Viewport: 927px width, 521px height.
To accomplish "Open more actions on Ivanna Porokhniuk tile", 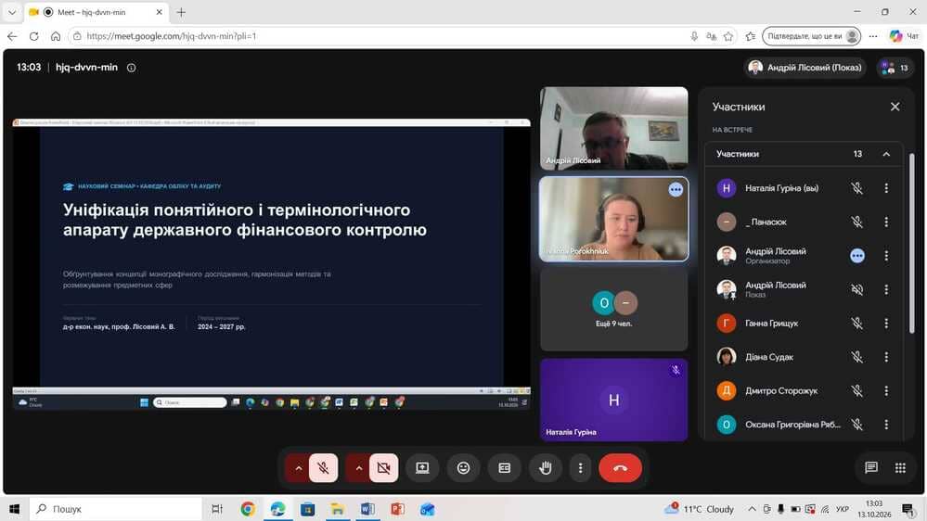I will coord(676,189).
